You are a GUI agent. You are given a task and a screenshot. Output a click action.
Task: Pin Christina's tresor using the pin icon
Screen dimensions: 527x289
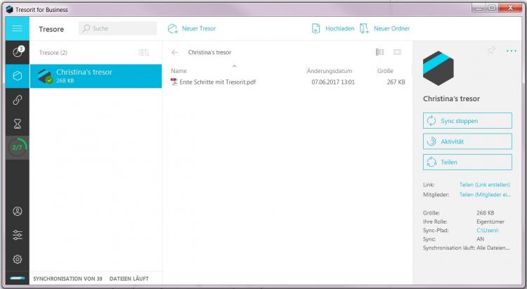click(490, 51)
